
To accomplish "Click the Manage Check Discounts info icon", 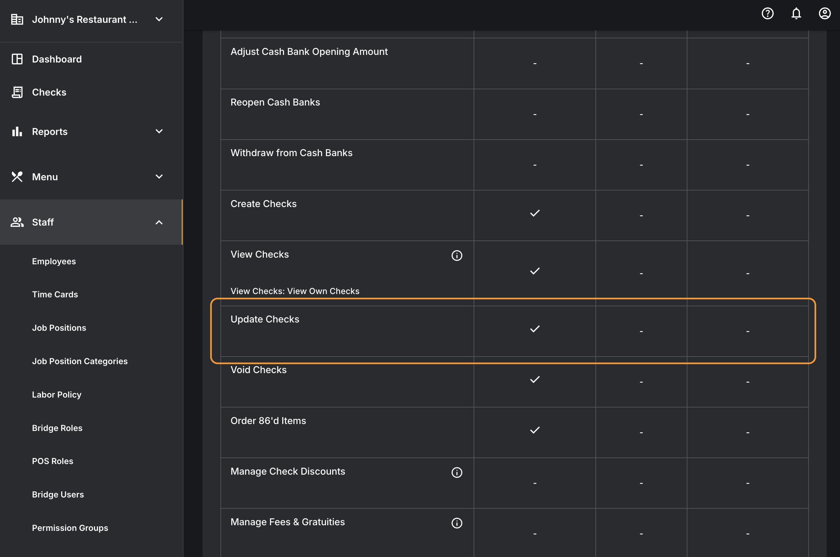I will (457, 472).
